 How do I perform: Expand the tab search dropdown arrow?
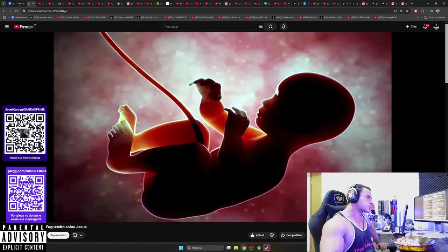tap(3, 3)
